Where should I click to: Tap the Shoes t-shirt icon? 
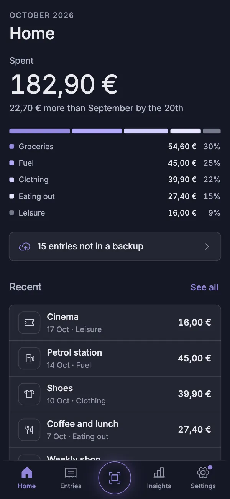[29, 394]
